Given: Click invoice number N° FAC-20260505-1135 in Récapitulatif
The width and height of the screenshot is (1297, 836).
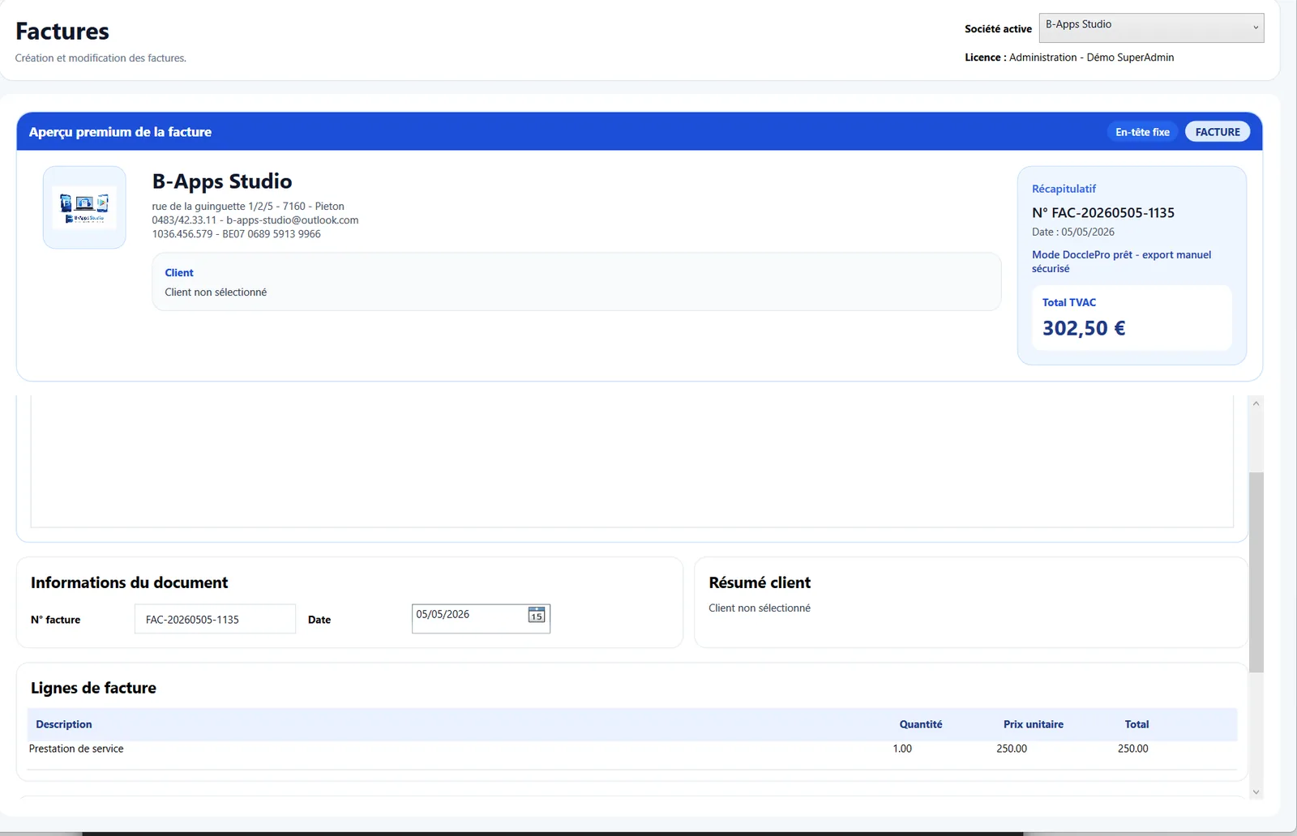Looking at the screenshot, I should pos(1103,213).
